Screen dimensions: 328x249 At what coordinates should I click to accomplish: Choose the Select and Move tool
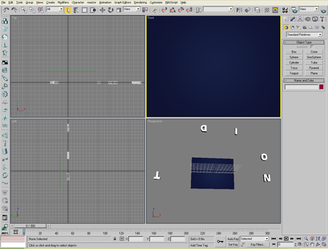pyautogui.click(x=102, y=10)
